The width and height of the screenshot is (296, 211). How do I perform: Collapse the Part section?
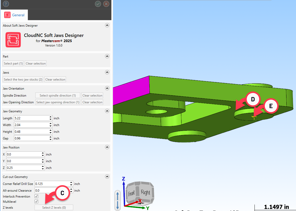107,56
